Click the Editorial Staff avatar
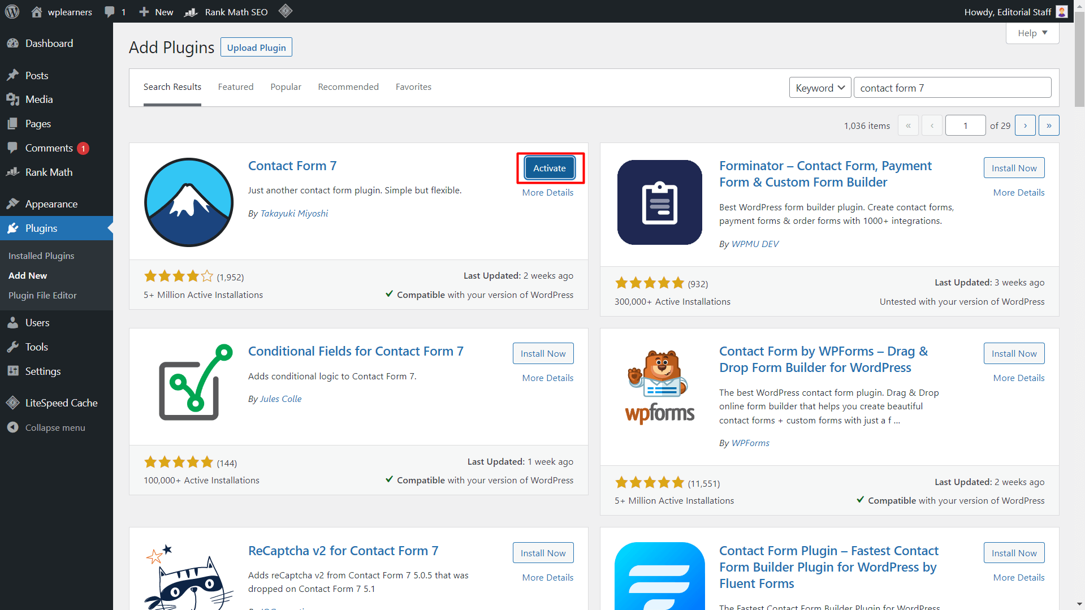 [1062, 12]
